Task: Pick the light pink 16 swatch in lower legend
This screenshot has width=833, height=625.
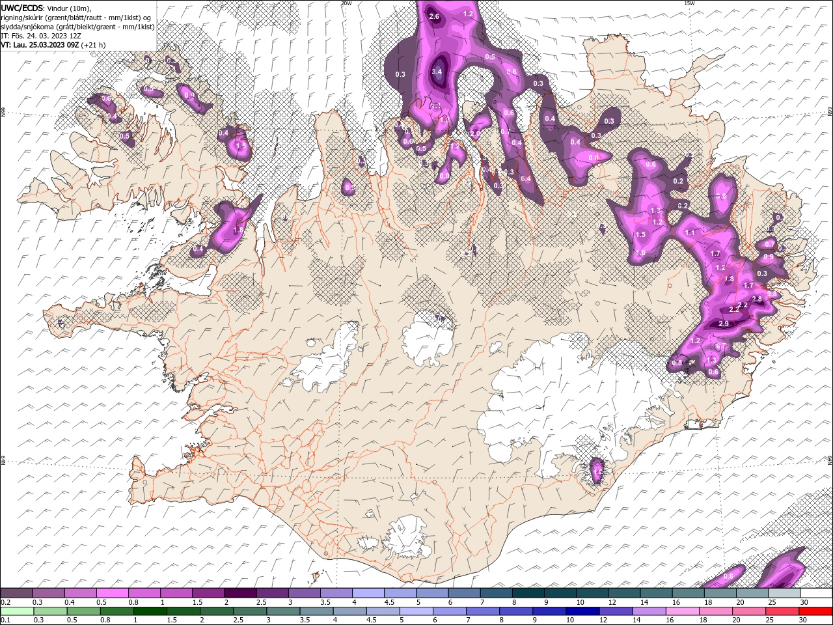Action: tap(683, 611)
